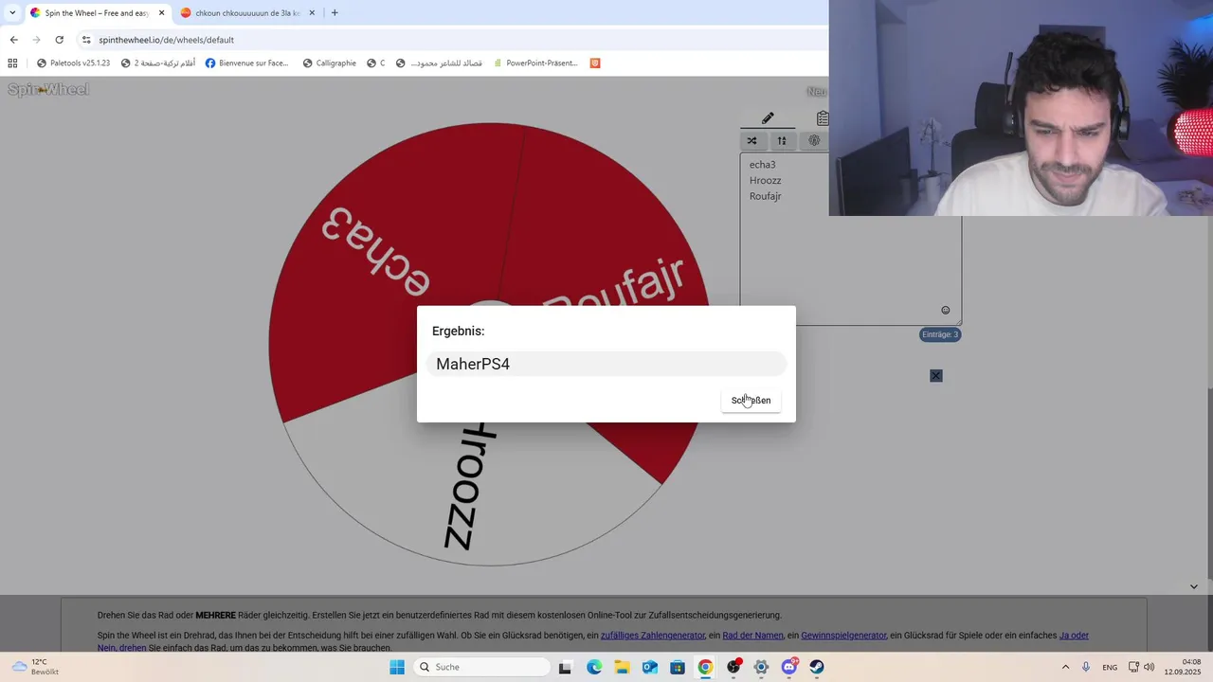Open File Explorer from taskbar
The height and width of the screenshot is (682, 1213).
pyautogui.click(x=622, y=667)
